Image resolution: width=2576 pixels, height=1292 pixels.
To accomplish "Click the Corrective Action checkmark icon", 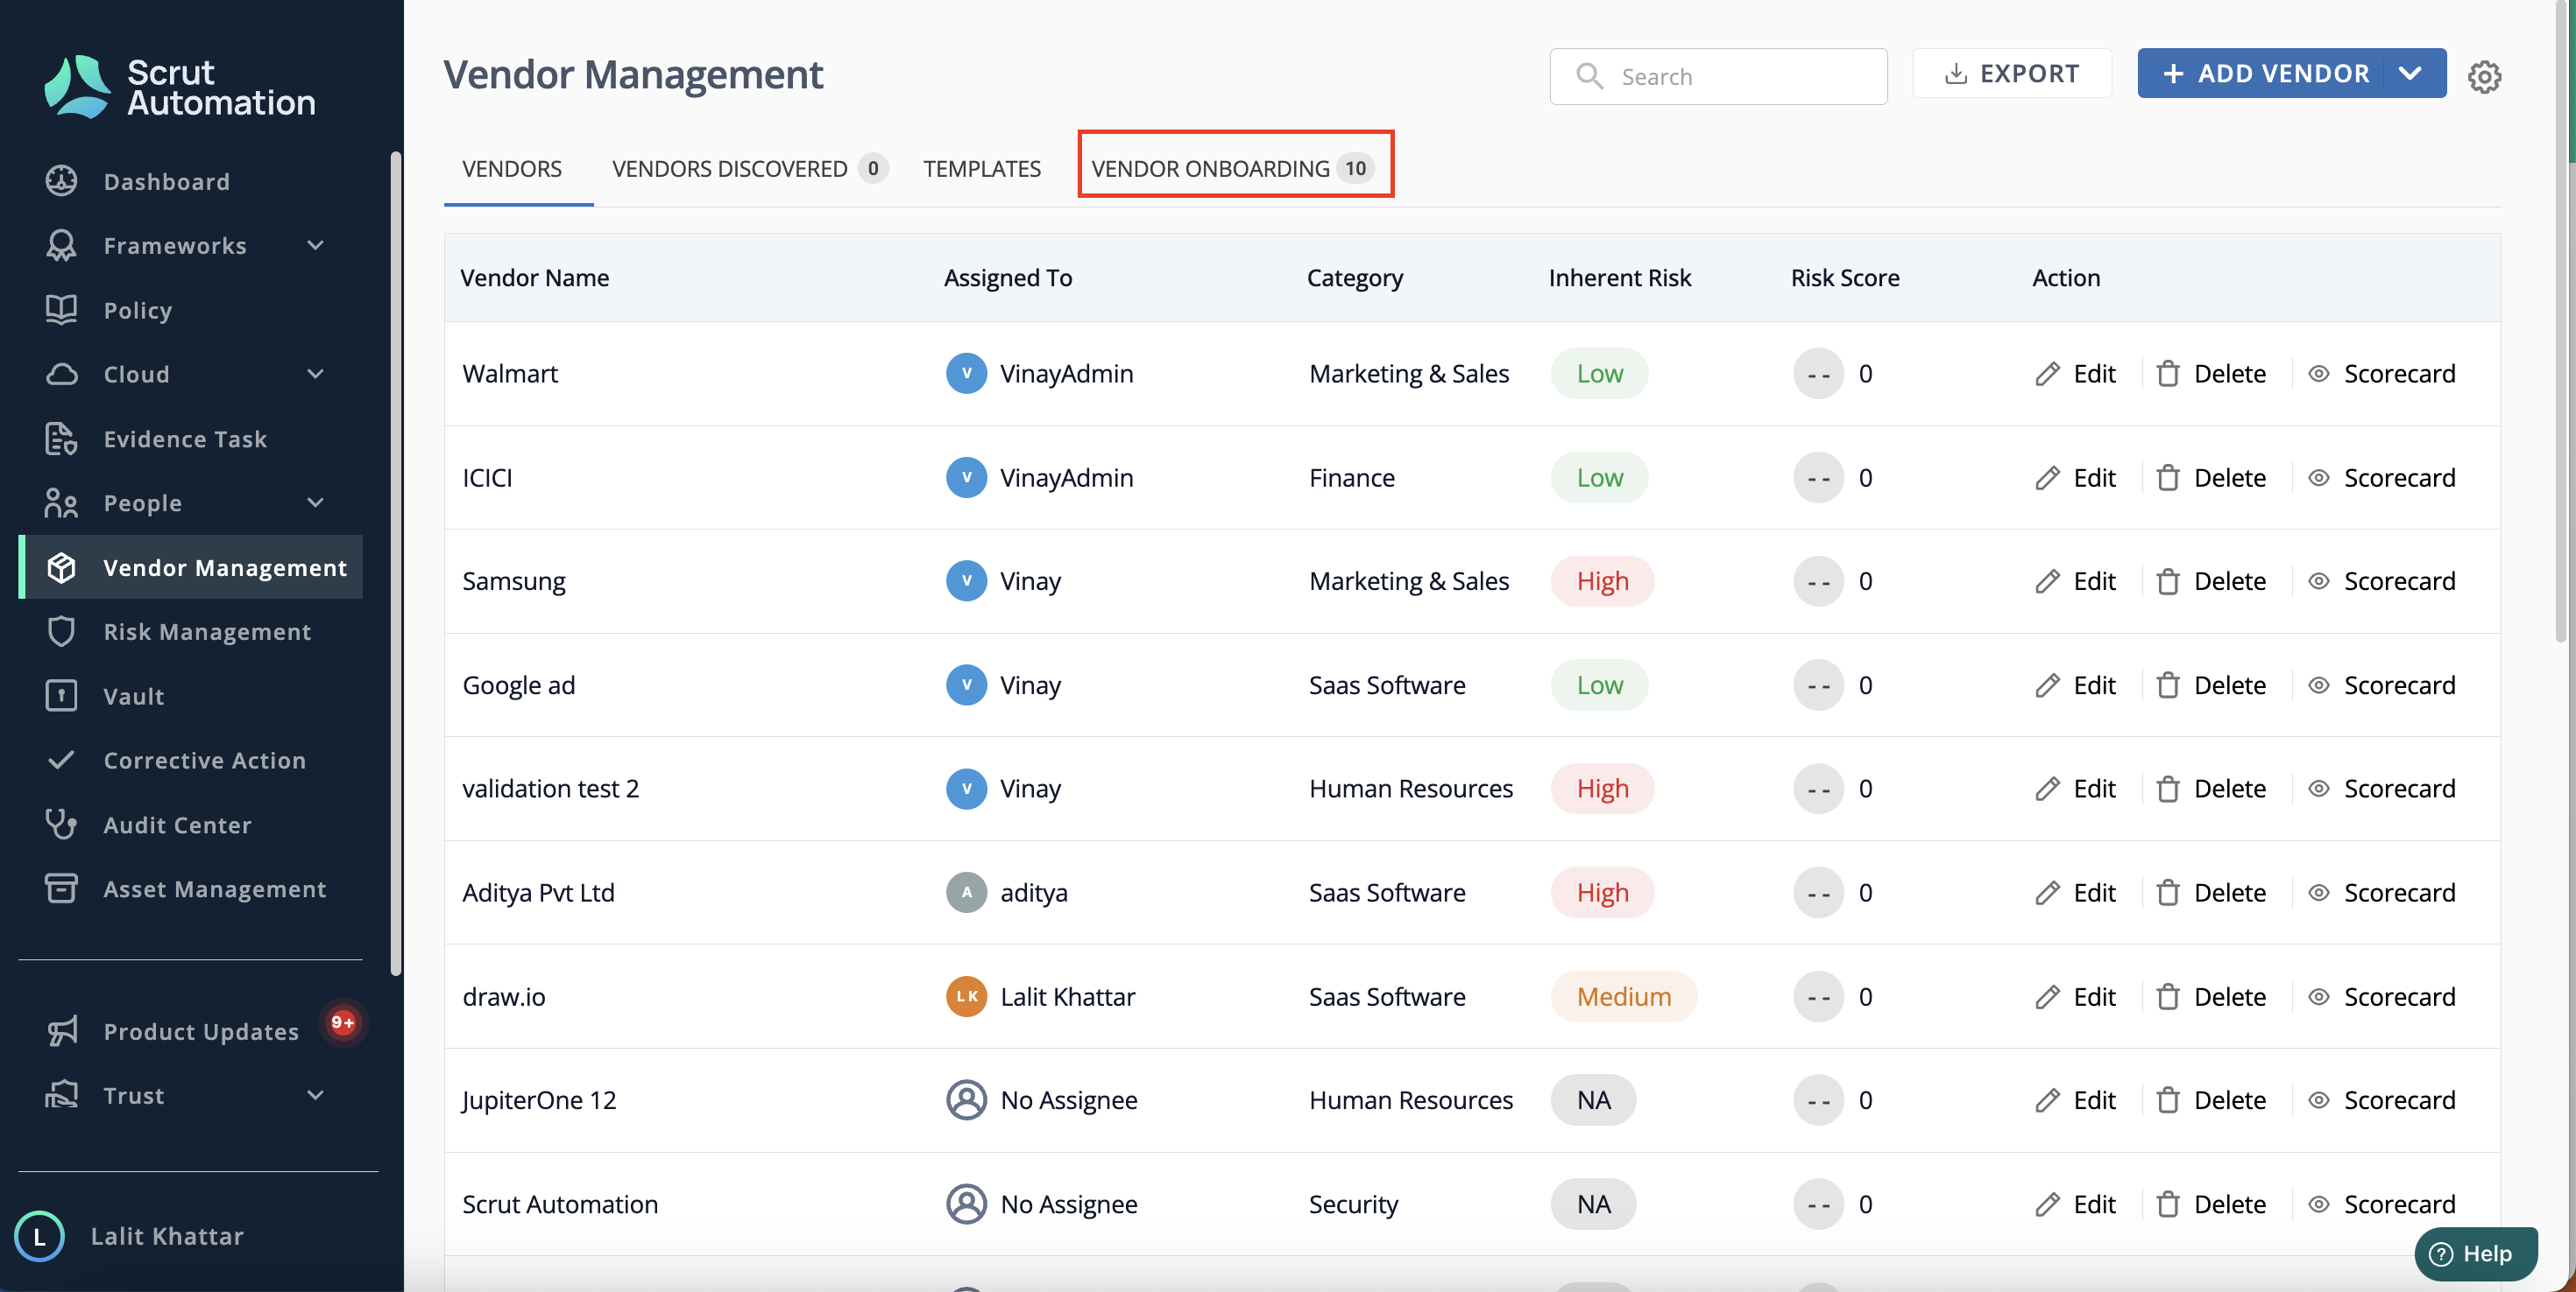I will [61, 761].
